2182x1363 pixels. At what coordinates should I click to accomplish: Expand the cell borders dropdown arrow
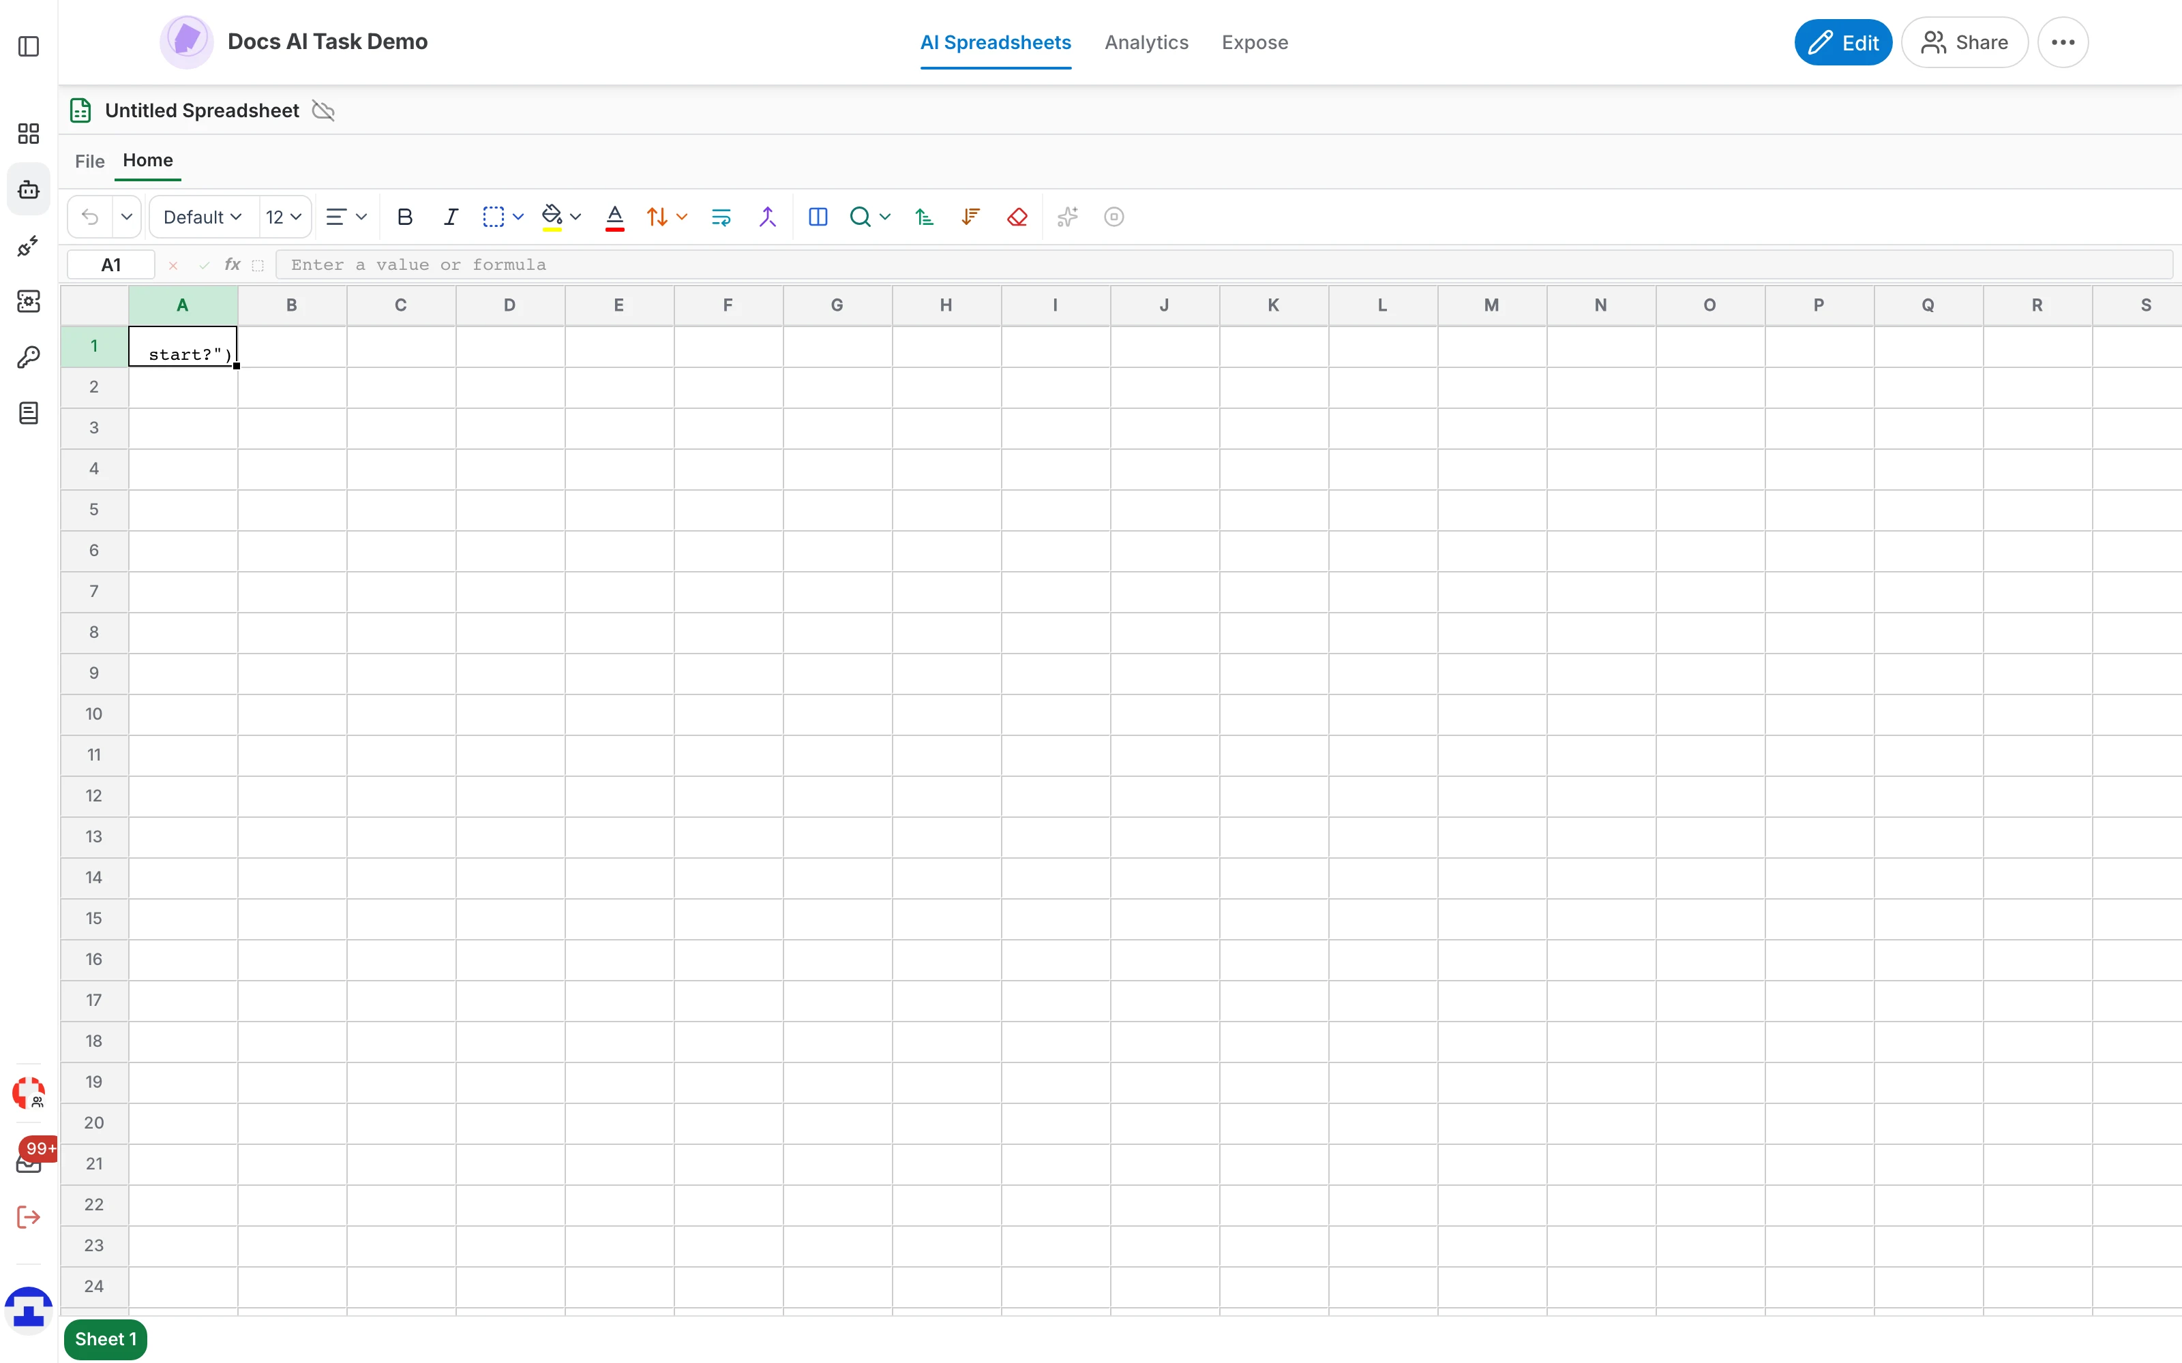pyautogui.click(x=518, y=217)
